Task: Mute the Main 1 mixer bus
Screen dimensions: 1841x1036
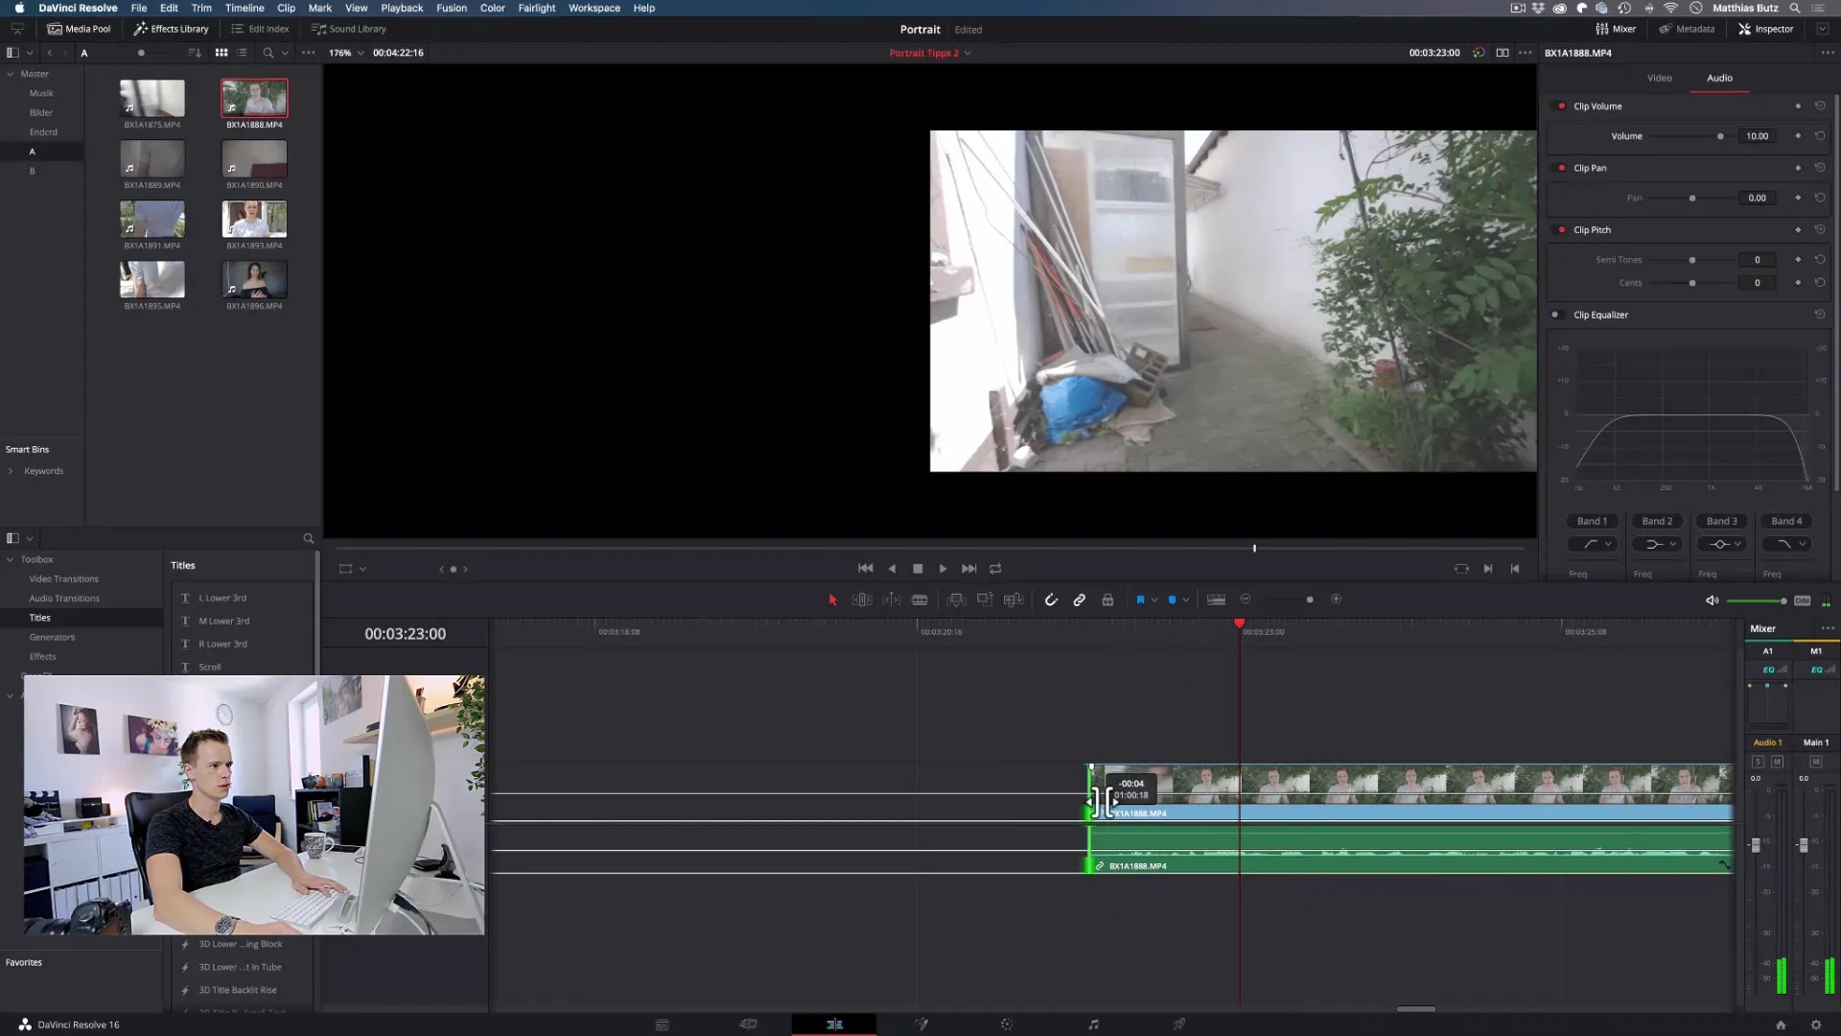Action: pyautogui.click(x=1815, y=762)
